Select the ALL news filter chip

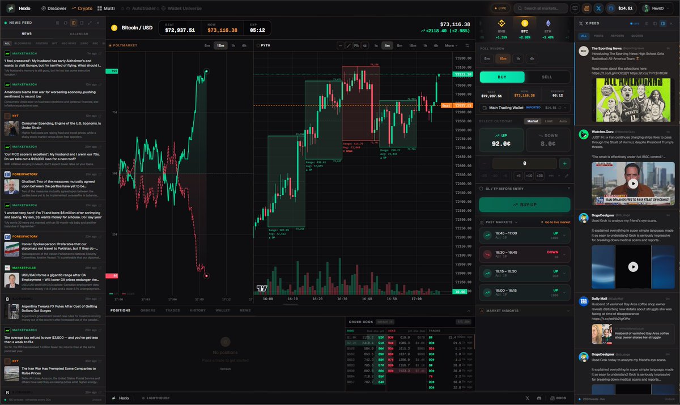[x=7, y=43]
